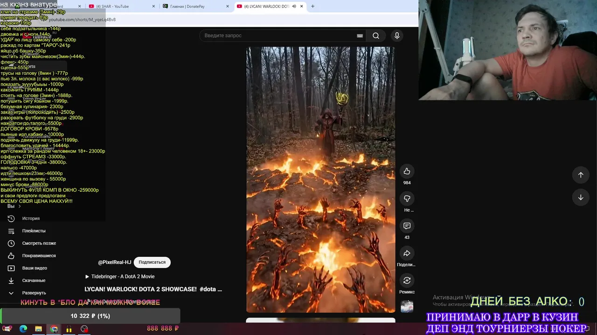Open the comments showing 43
Screen dimensions: 597x335
(407, 226)
